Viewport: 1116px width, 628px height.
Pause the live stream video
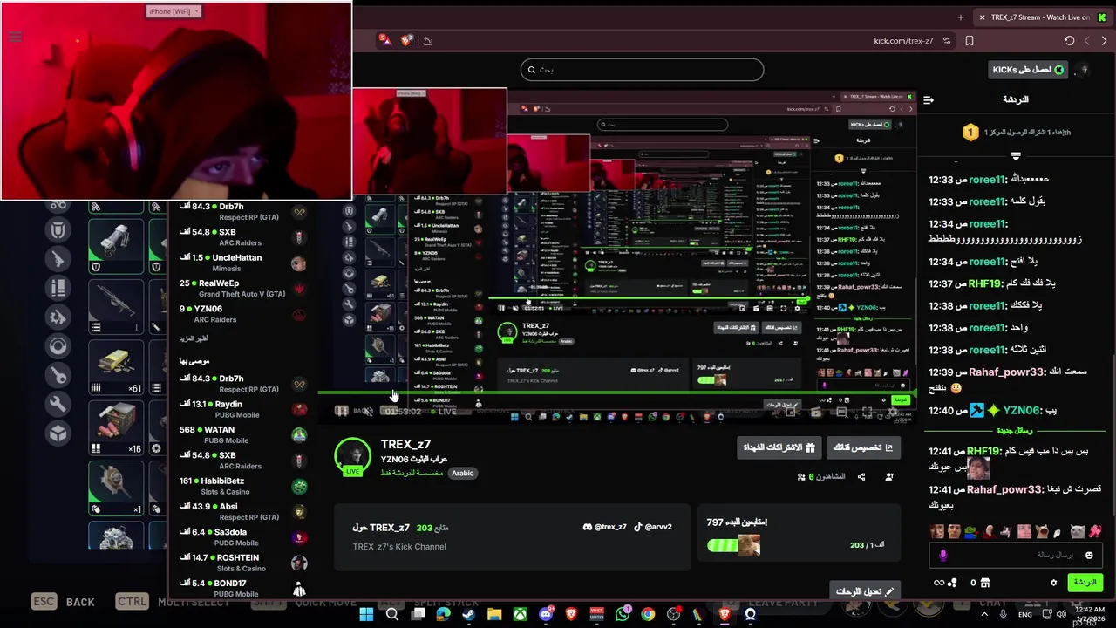(341, 411)
